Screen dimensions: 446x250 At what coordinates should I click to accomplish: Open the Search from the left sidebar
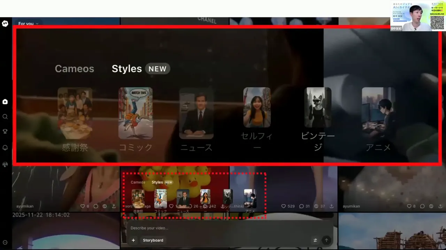tap(5, 117)
